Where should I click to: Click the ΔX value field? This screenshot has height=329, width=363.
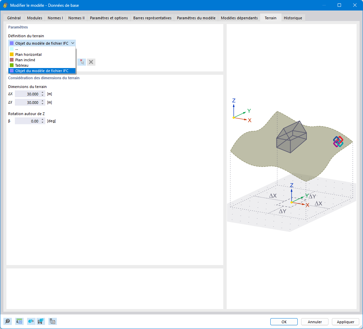[x=27, y=94]
